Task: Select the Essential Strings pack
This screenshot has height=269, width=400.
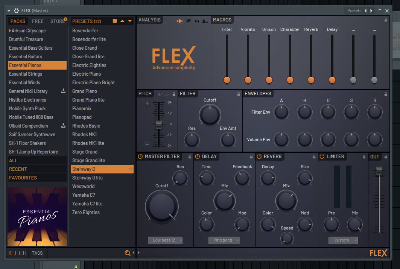Action: click(37, 74)
